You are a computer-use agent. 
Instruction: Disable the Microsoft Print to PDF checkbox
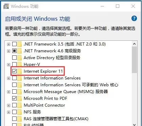14,98
